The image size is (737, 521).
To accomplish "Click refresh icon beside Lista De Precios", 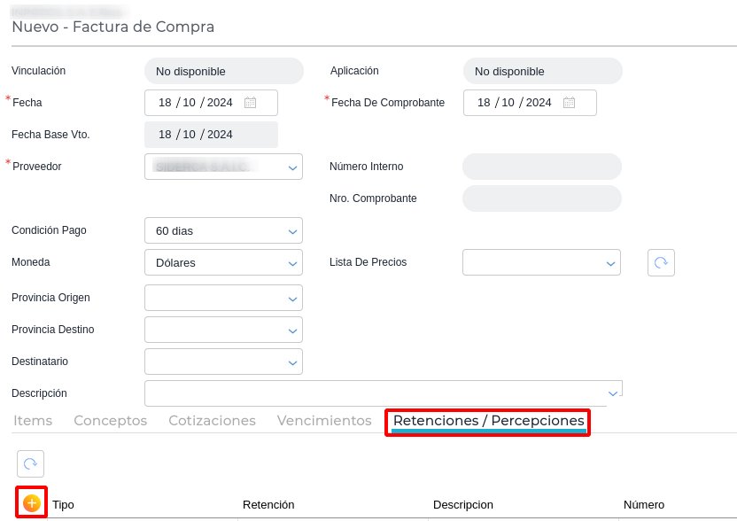I will [661, 262].
